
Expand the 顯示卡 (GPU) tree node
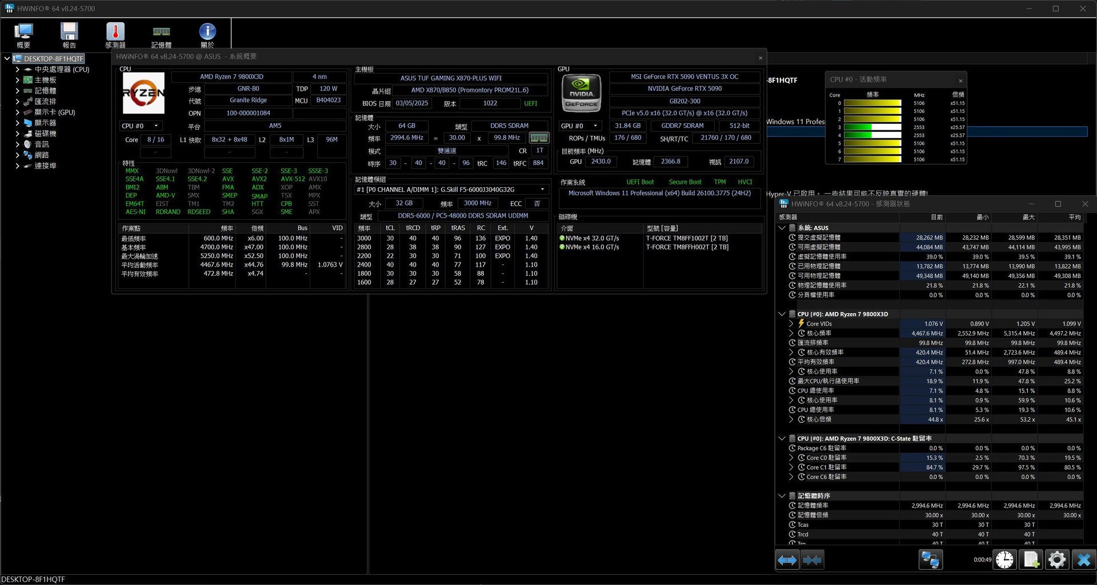17,112
